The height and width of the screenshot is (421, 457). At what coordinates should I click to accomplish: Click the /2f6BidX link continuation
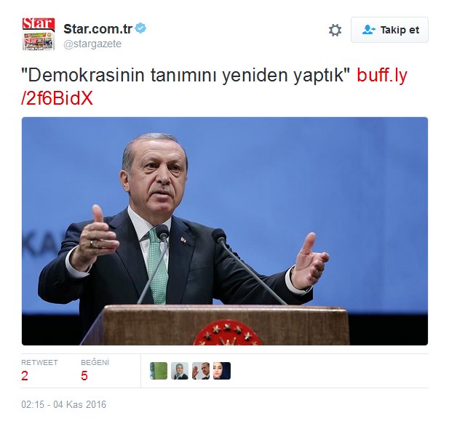[57, 98]
